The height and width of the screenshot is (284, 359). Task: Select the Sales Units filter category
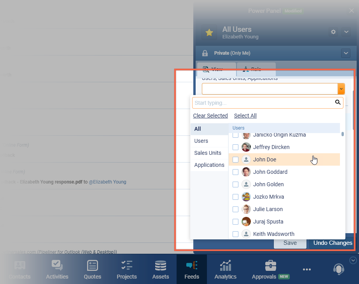click(209, 153)
